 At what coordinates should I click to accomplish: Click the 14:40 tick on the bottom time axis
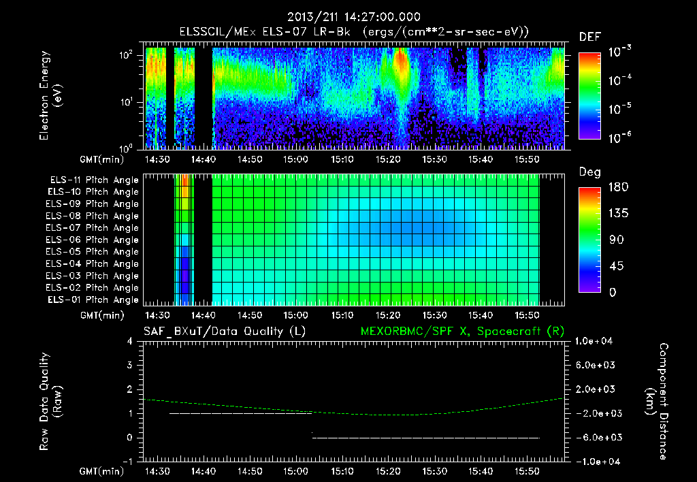coord(203,471)
